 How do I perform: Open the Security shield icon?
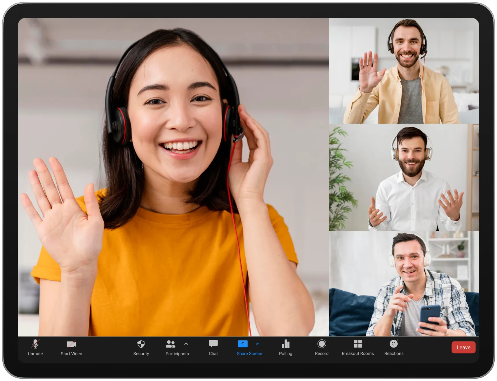(x=141, y=344)
